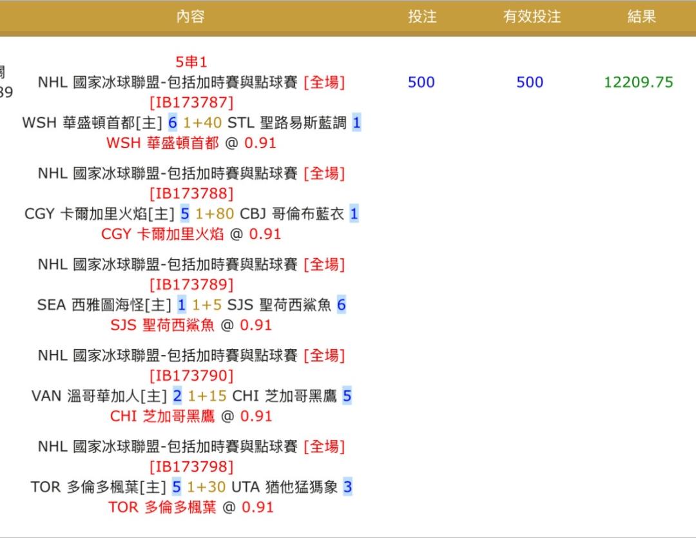
Task: Click the 結果 column header
Action: (x=641, y=17)
